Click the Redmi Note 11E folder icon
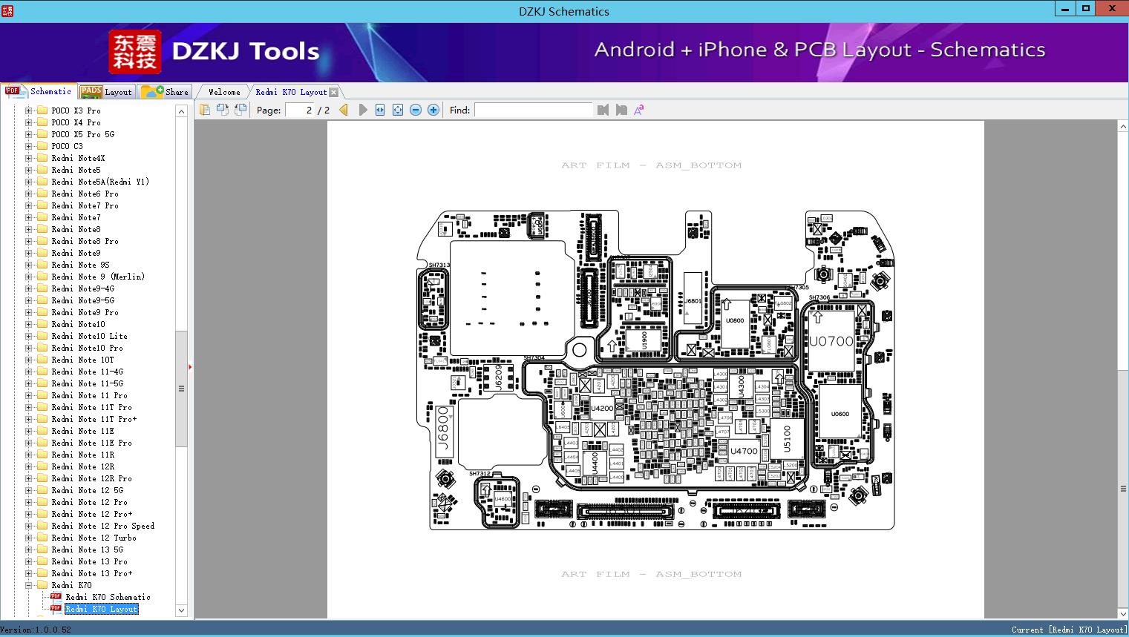Image resolution: width=1129 pixels, height=637 pixels. (x=42, y=431)
